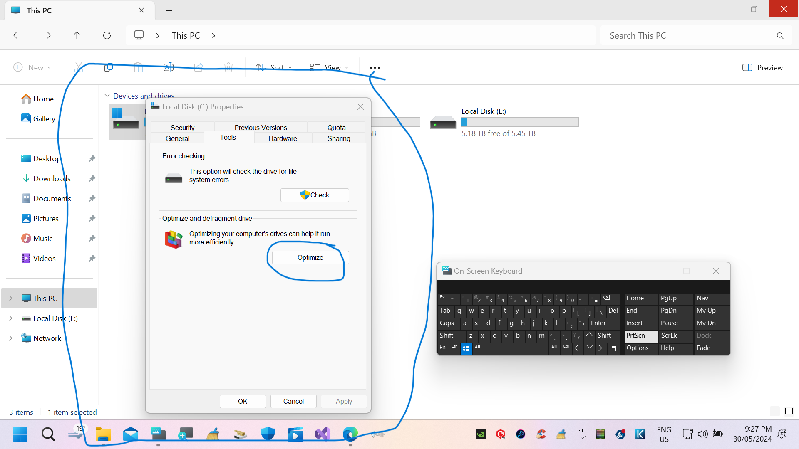The height and width of the screenshot is (449, 799).
Task: Unpin Desktop using its pin icon
Action: coord(92,158)
